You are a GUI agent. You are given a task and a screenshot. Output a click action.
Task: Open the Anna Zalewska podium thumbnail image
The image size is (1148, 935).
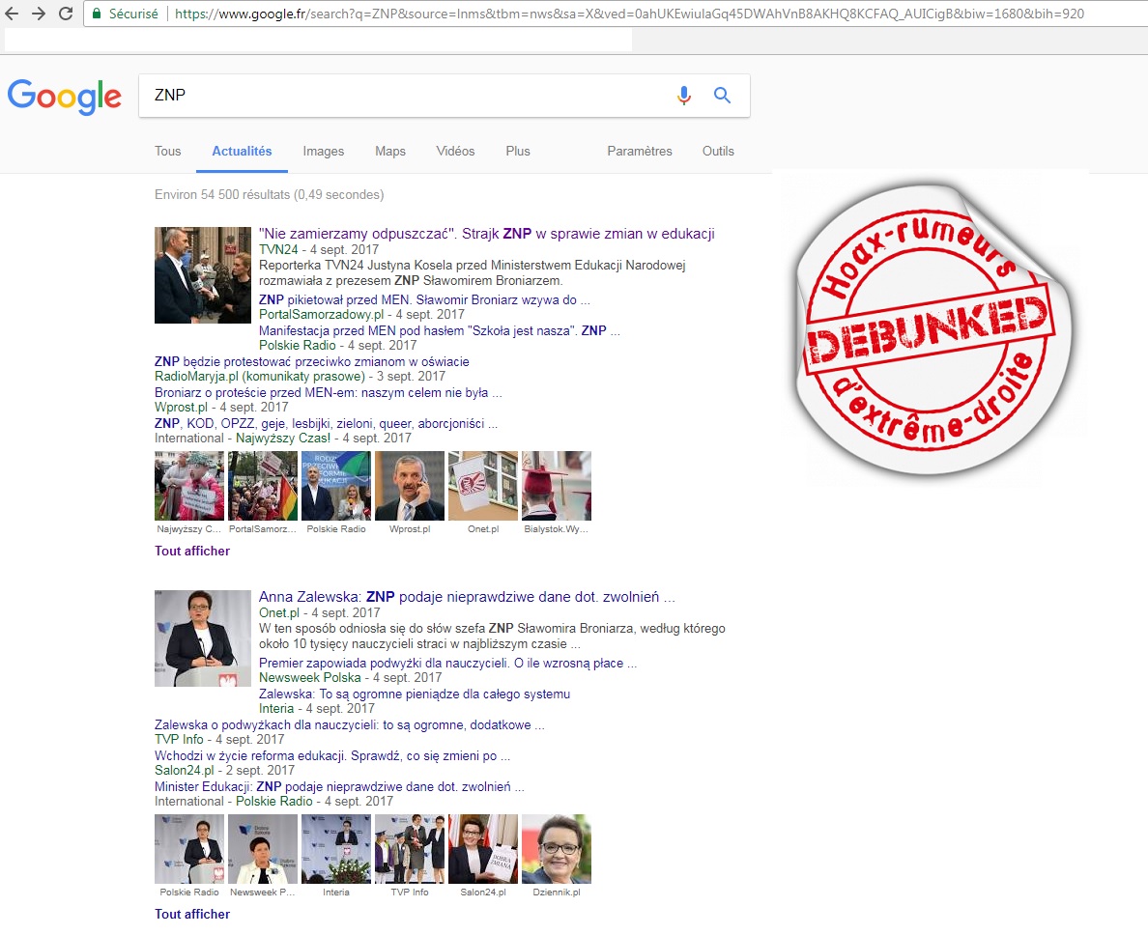(x=203, y=637)
